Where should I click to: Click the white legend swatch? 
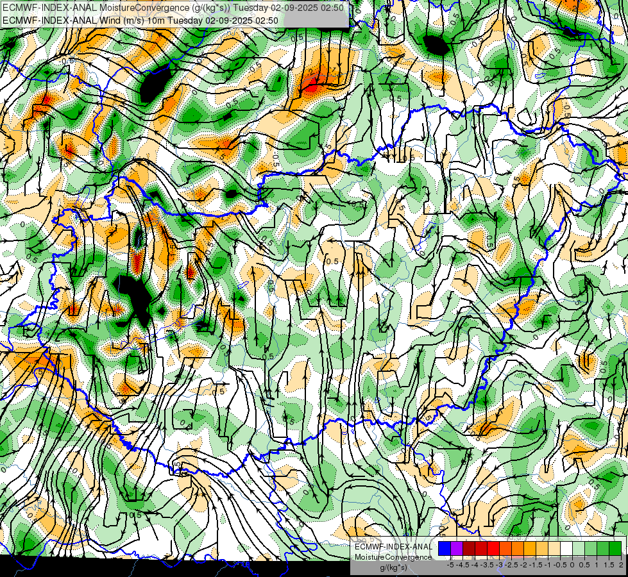point(566,549)
